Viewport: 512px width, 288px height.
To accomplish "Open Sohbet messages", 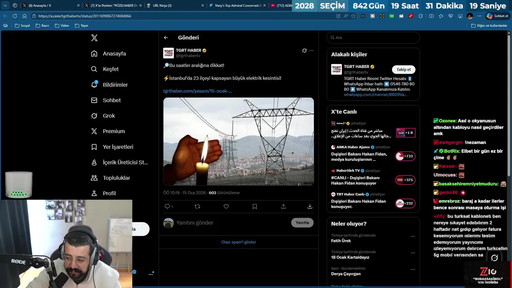I will (106, 100).
